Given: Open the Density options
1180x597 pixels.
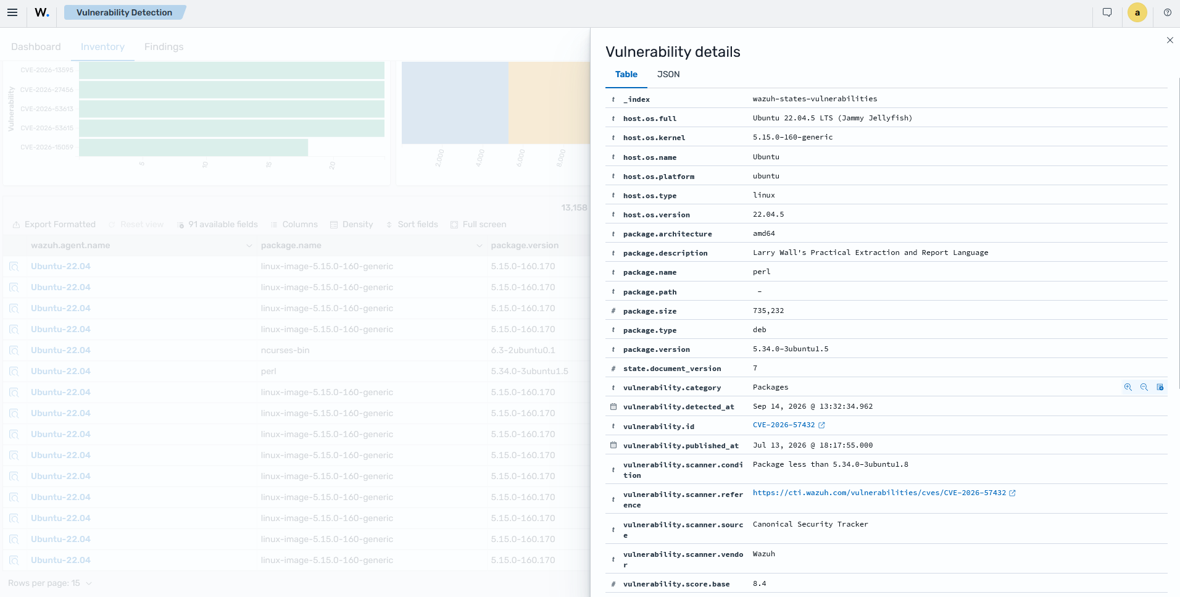Looking at the screenshot, I should tap(351, 224).
